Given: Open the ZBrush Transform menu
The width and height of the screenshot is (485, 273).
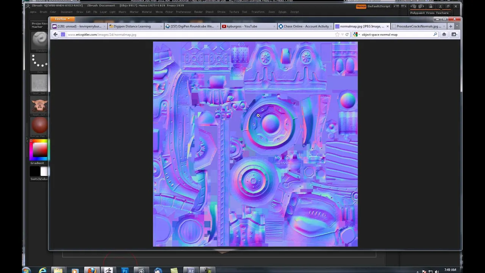Looking at the screenshot, I should 258,12.
